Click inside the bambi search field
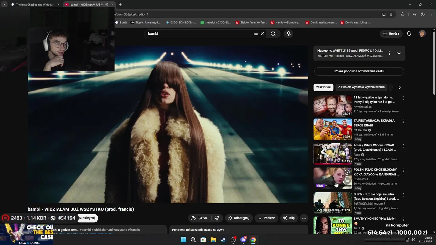The height and width of the screenshot is (245, 436). [x=199, y=34]
